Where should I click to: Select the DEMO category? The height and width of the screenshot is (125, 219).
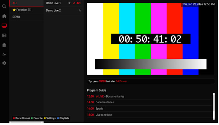(x=26, y=17)
